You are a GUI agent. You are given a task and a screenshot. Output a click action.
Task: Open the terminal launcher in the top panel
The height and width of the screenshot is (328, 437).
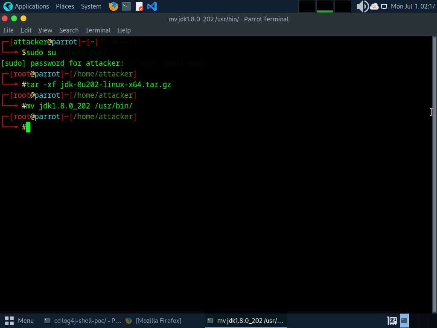[126, 6]
